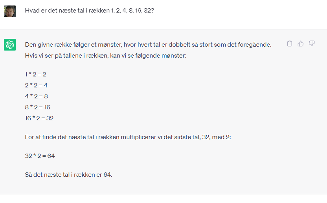Give the answer a thumbs up

tap(301, 43)
